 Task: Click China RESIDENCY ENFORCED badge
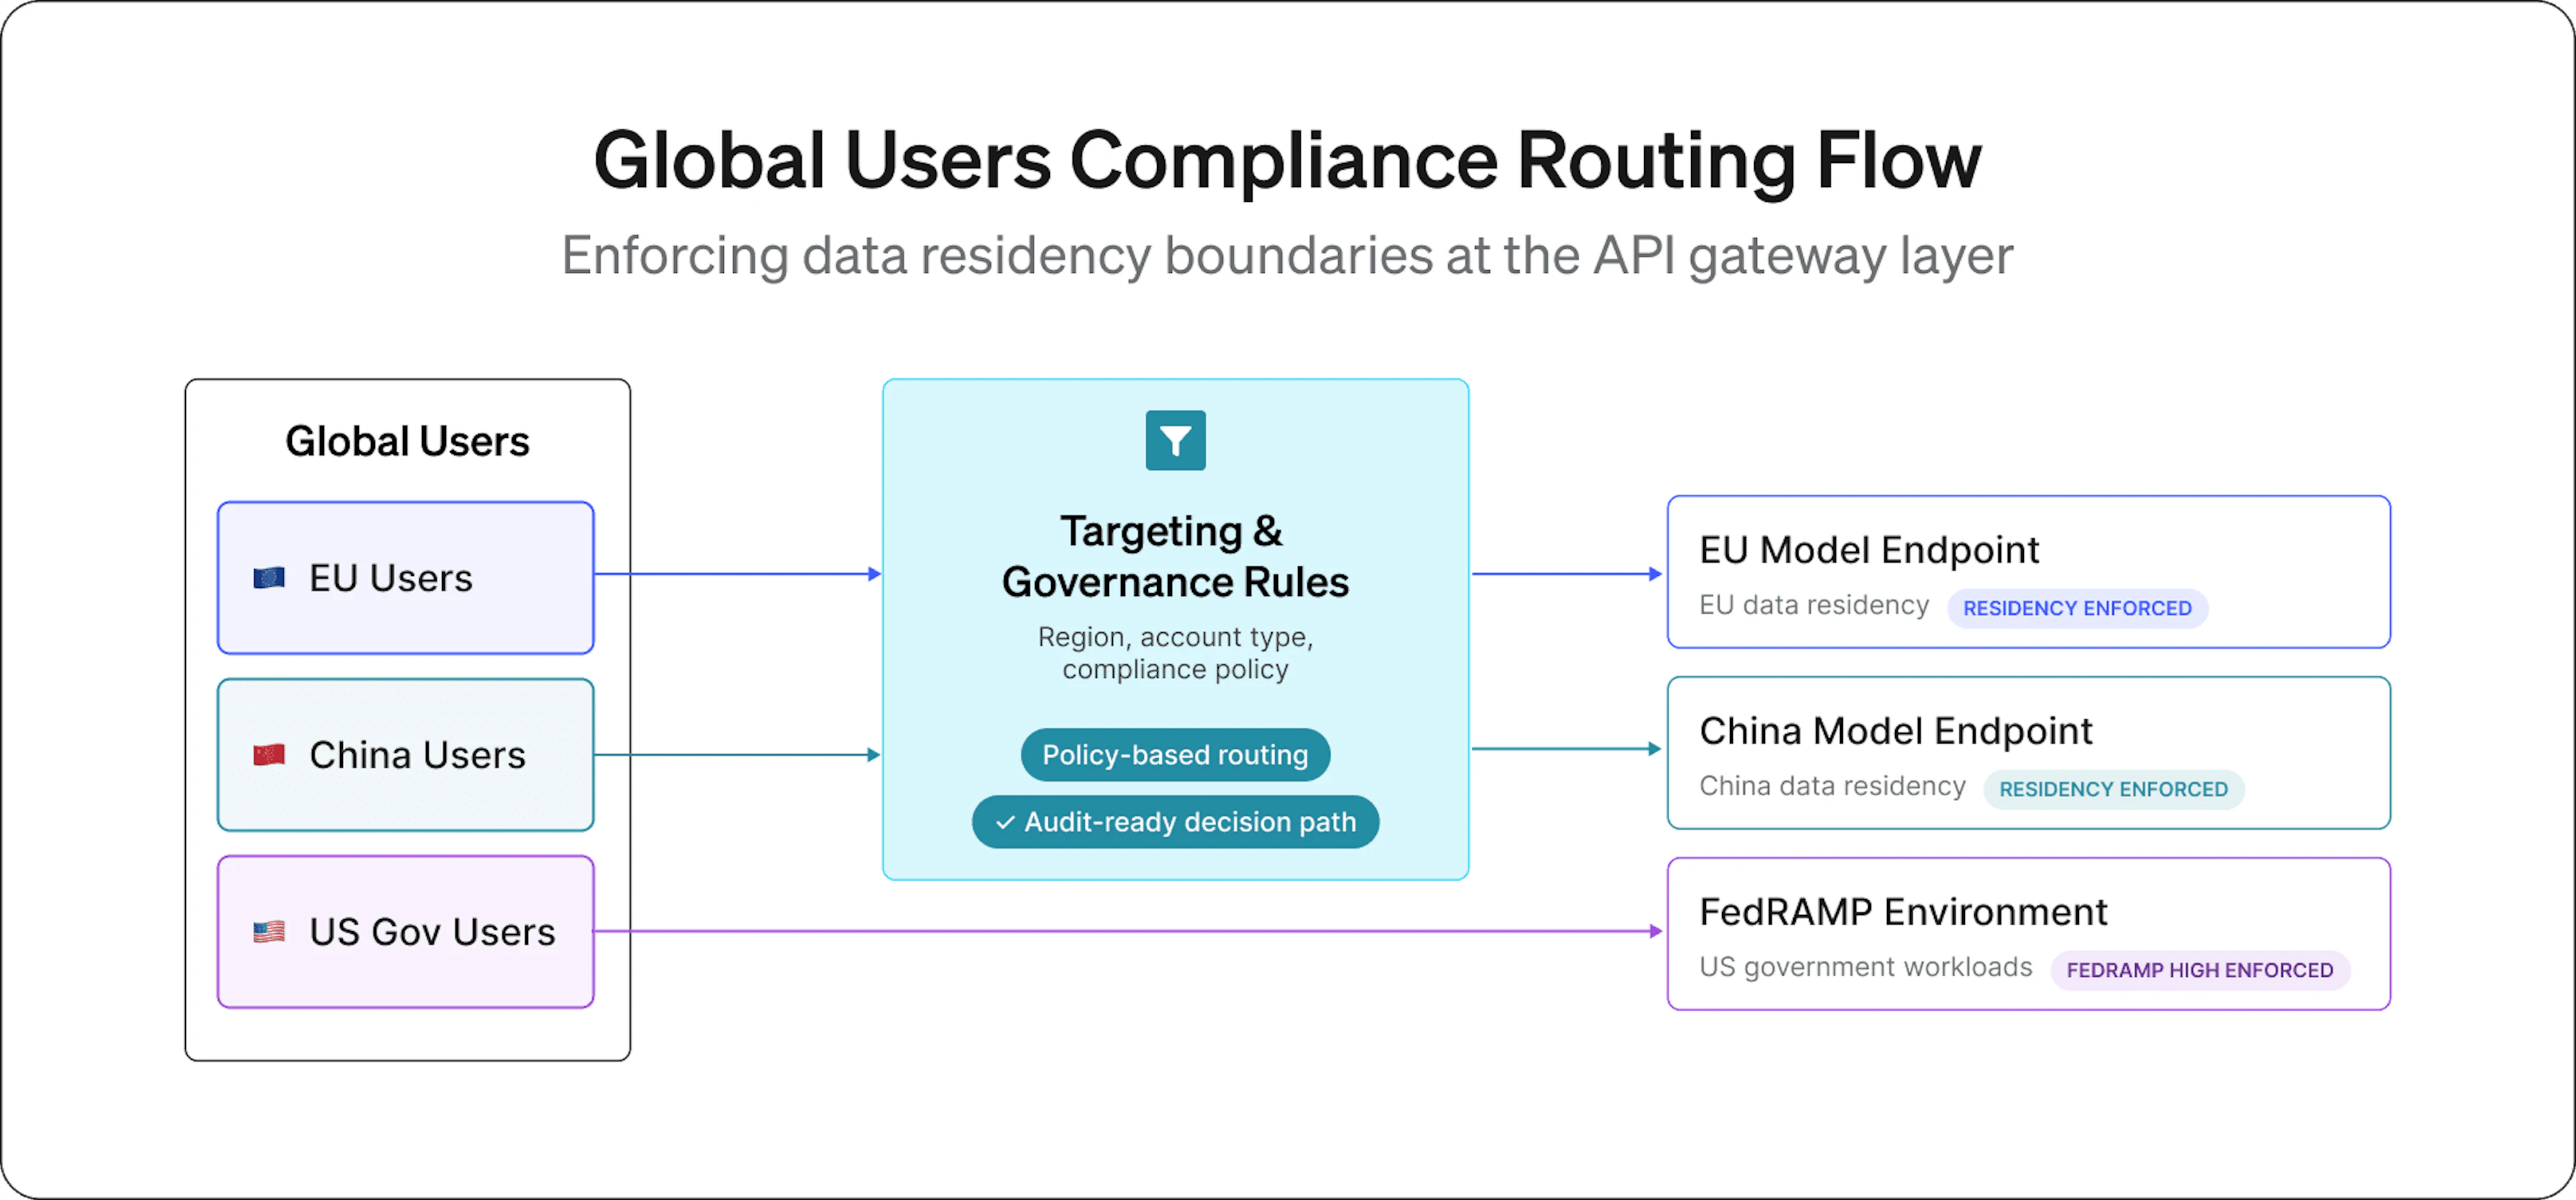click(x=2113, y=789)
